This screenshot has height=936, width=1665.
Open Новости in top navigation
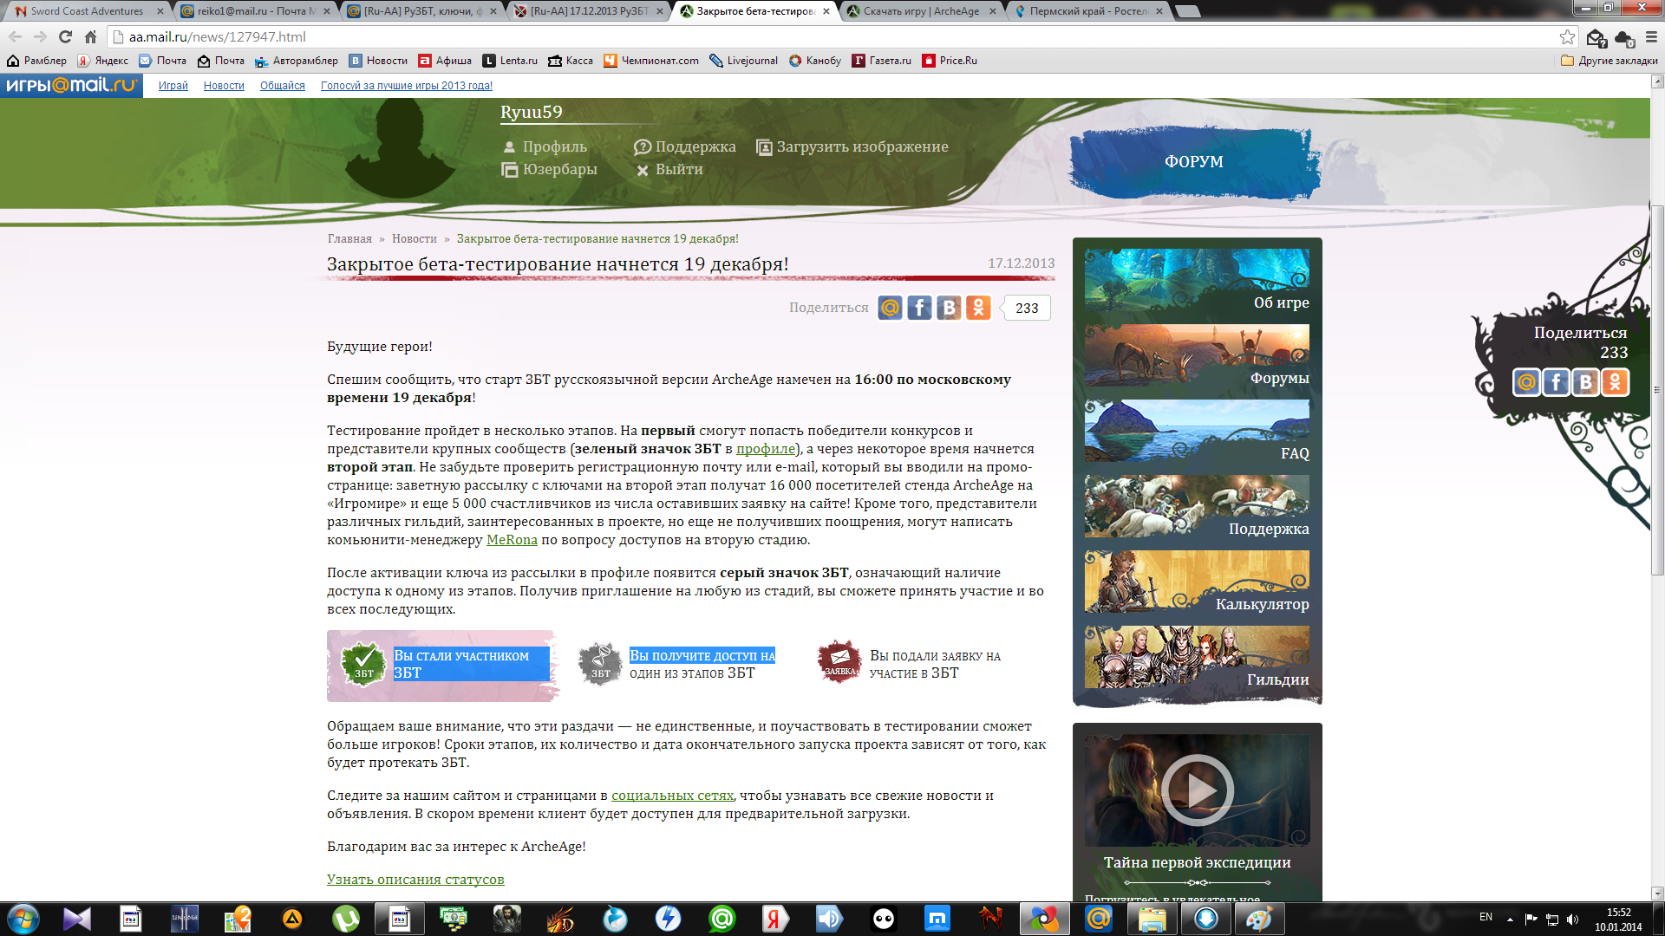click(x=224, y=86)
